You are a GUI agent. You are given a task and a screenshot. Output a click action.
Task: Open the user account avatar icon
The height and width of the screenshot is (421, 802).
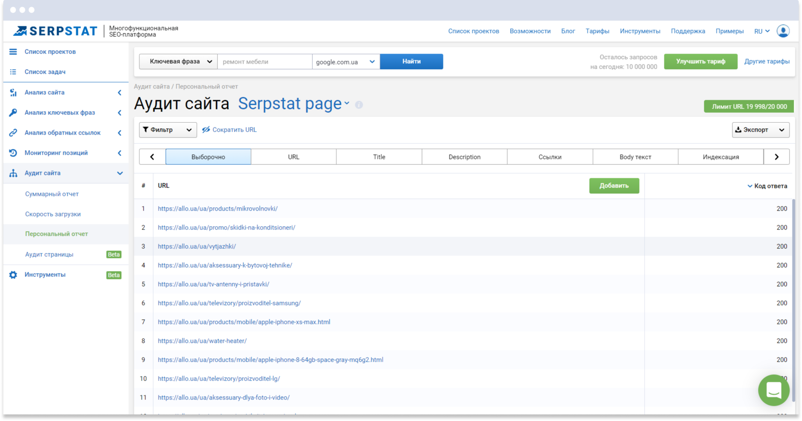[783, 31]
